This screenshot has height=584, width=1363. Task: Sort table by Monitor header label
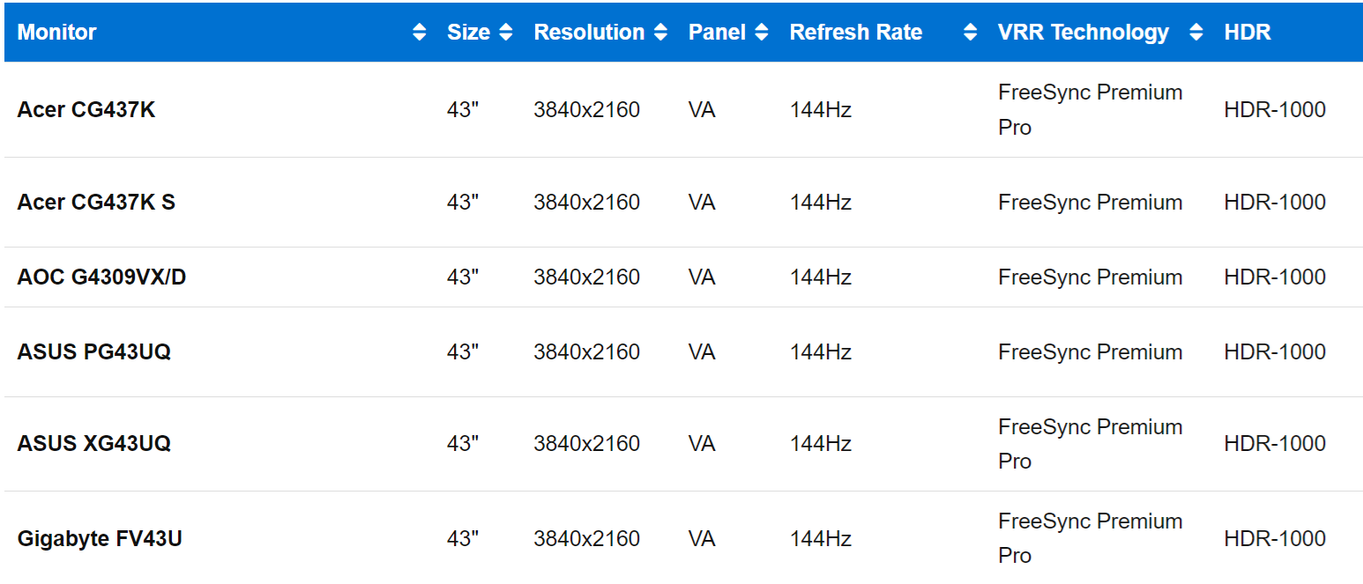(x=57, y=33)
